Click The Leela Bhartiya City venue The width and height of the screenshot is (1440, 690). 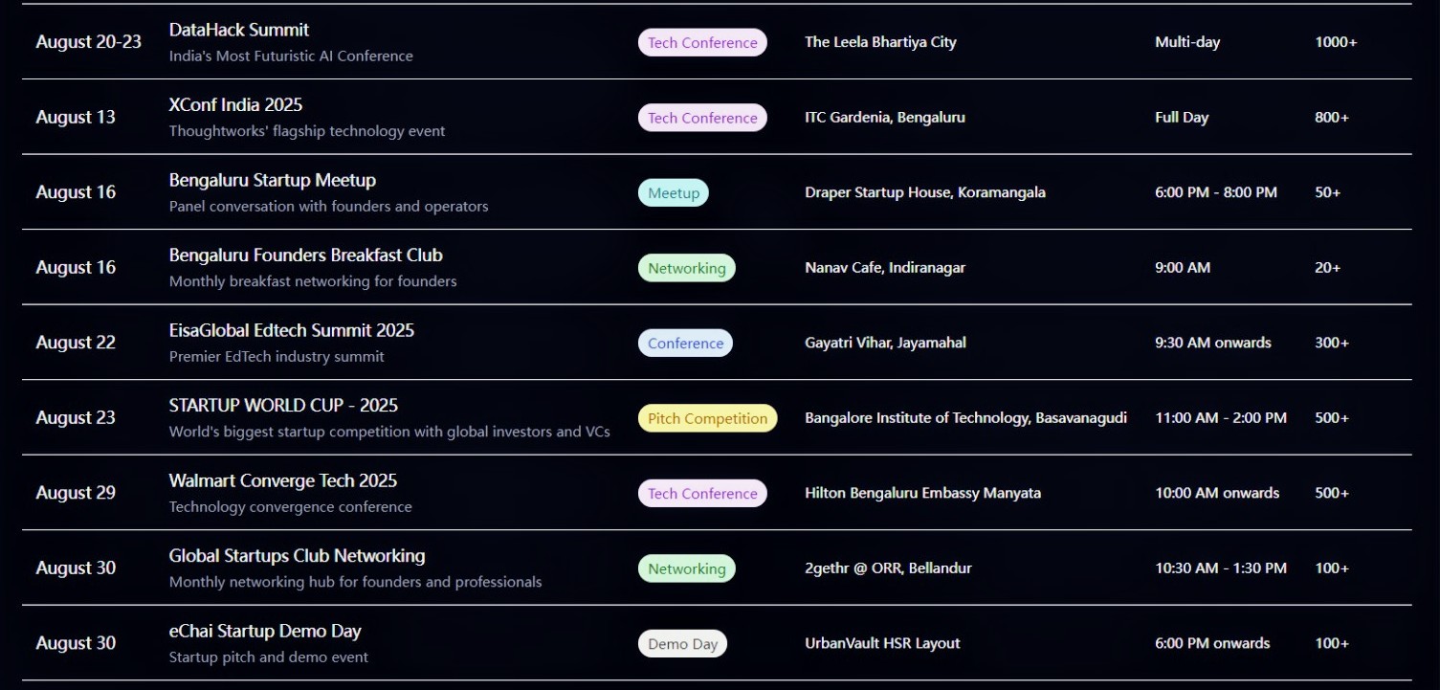point(880,42)
